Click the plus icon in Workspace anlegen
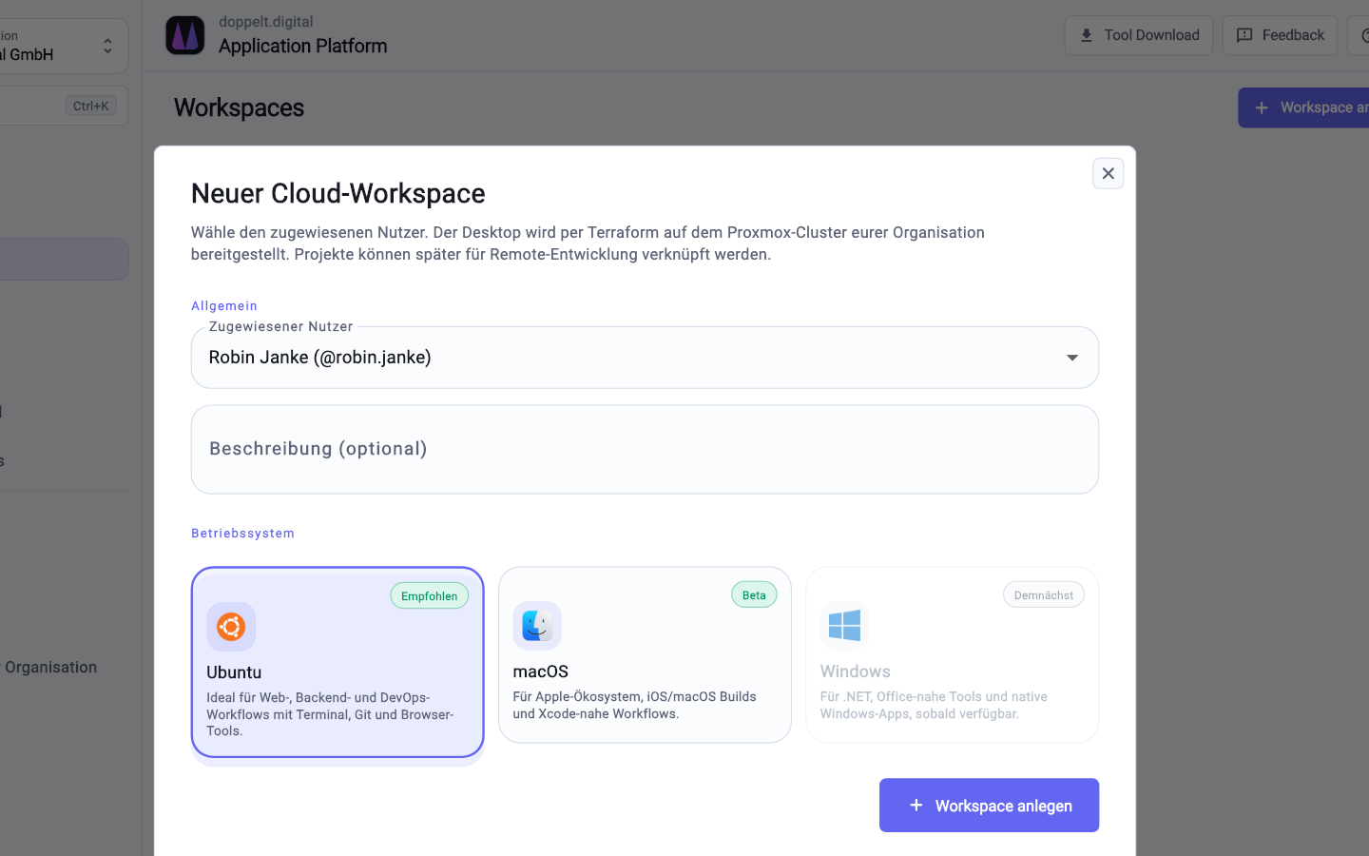Viewport: 1369px width, 856px height. [x=916, y=806]
